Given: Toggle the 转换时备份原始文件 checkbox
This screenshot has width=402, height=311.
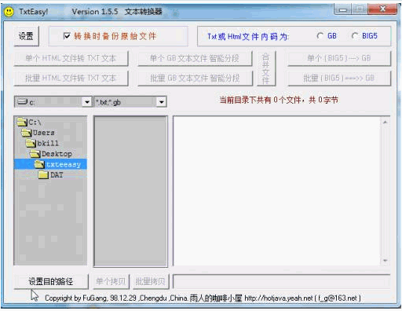Looking at the screenshot, I should (67, 36).
